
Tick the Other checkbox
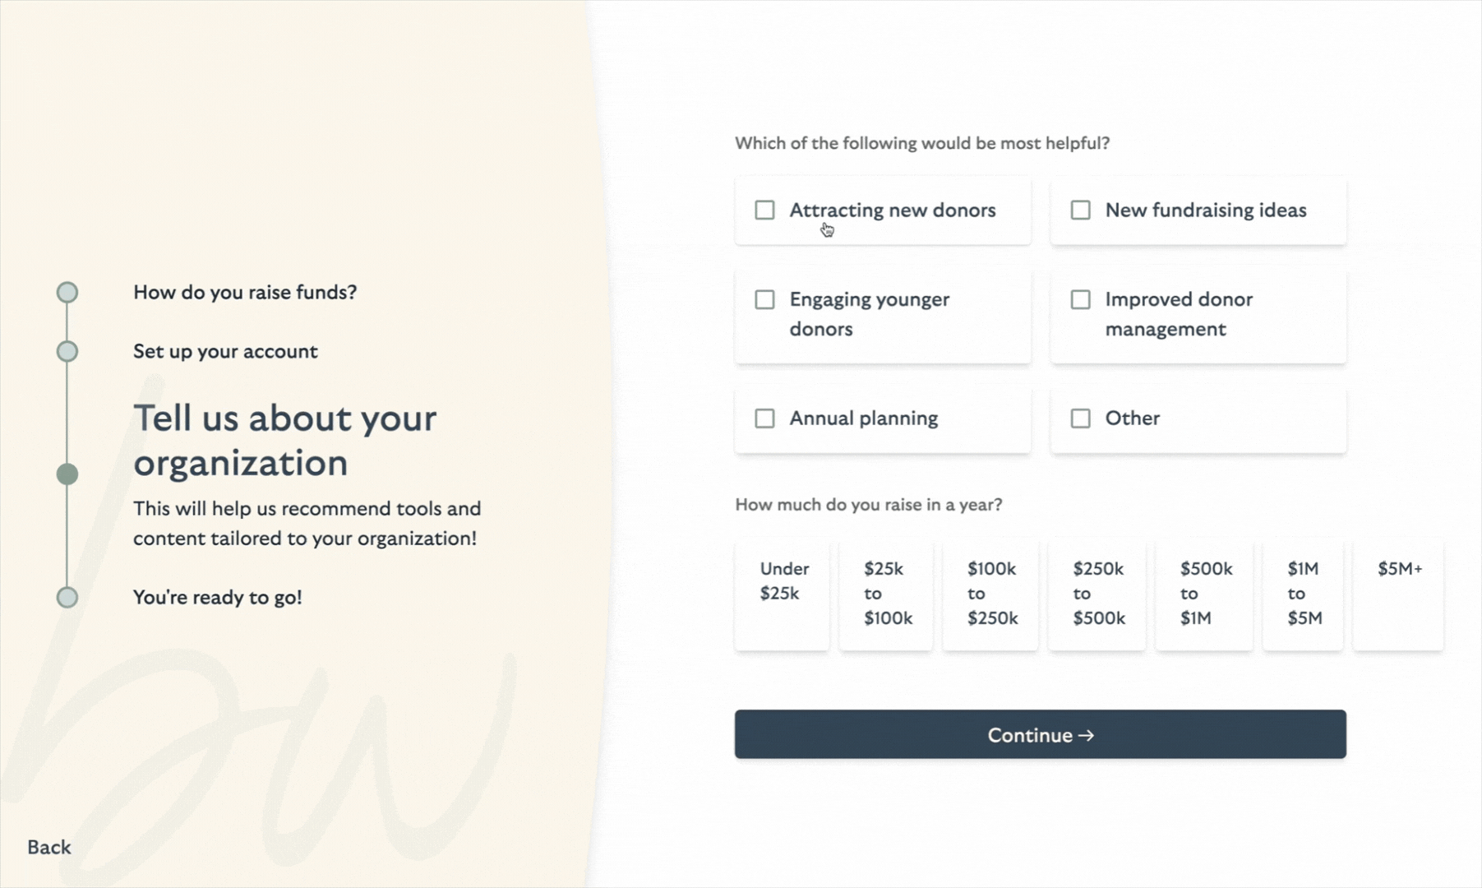[x=1080, y=419]
